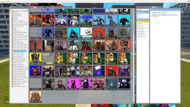Select Zombies + Enemy Aliens category
This screenshot has height=107, width=190.
tap(19, 86)
